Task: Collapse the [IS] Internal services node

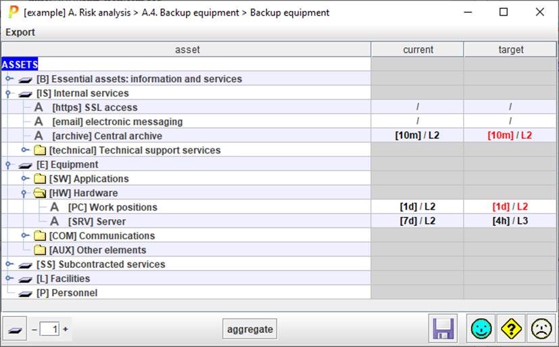Action: click(9, 93)
